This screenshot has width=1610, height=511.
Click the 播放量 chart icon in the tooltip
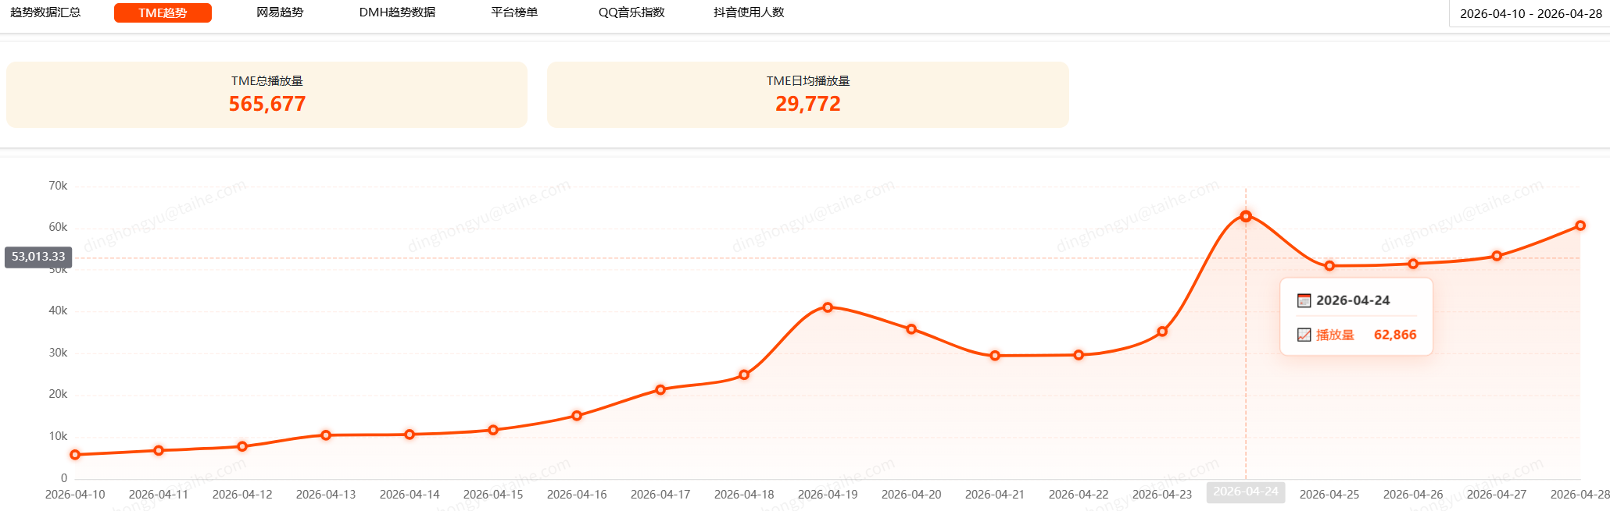(x=1304, y=335)
